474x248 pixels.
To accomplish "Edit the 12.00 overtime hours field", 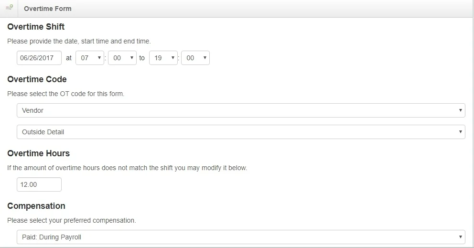I will [39, 184].
